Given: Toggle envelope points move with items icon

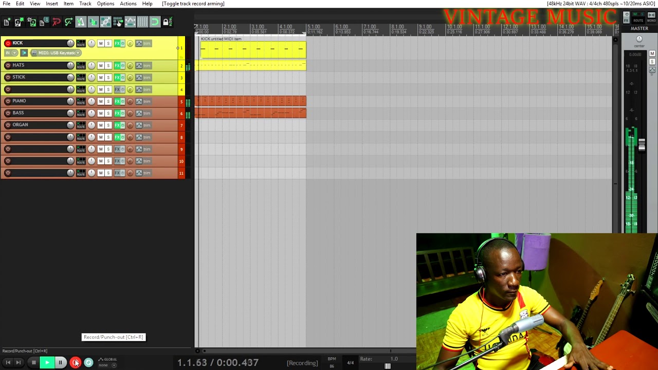Looking at the screenshot, I should point(130,22).
